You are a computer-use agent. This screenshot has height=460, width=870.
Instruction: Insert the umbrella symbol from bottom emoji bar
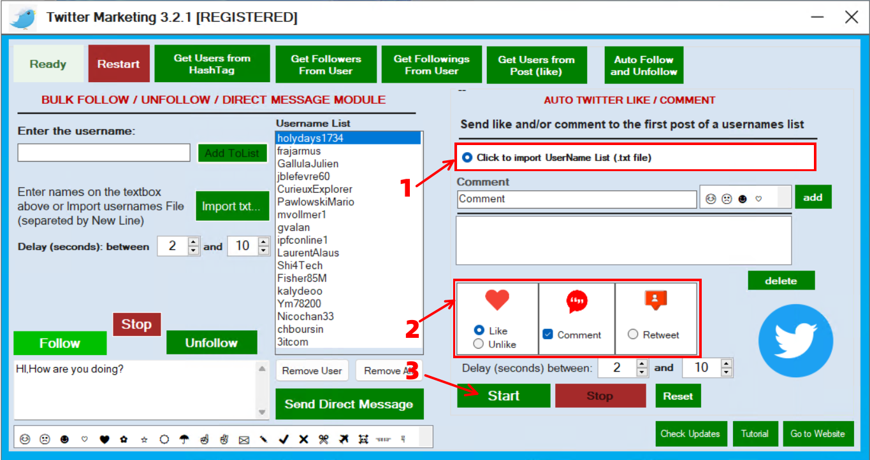tap(184, 439)
